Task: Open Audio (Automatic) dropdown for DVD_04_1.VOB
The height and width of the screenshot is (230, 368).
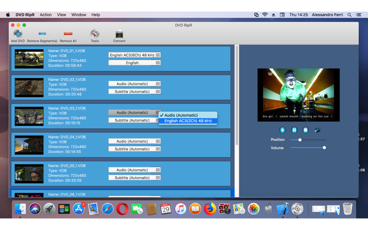Action: tap(134, 141)
